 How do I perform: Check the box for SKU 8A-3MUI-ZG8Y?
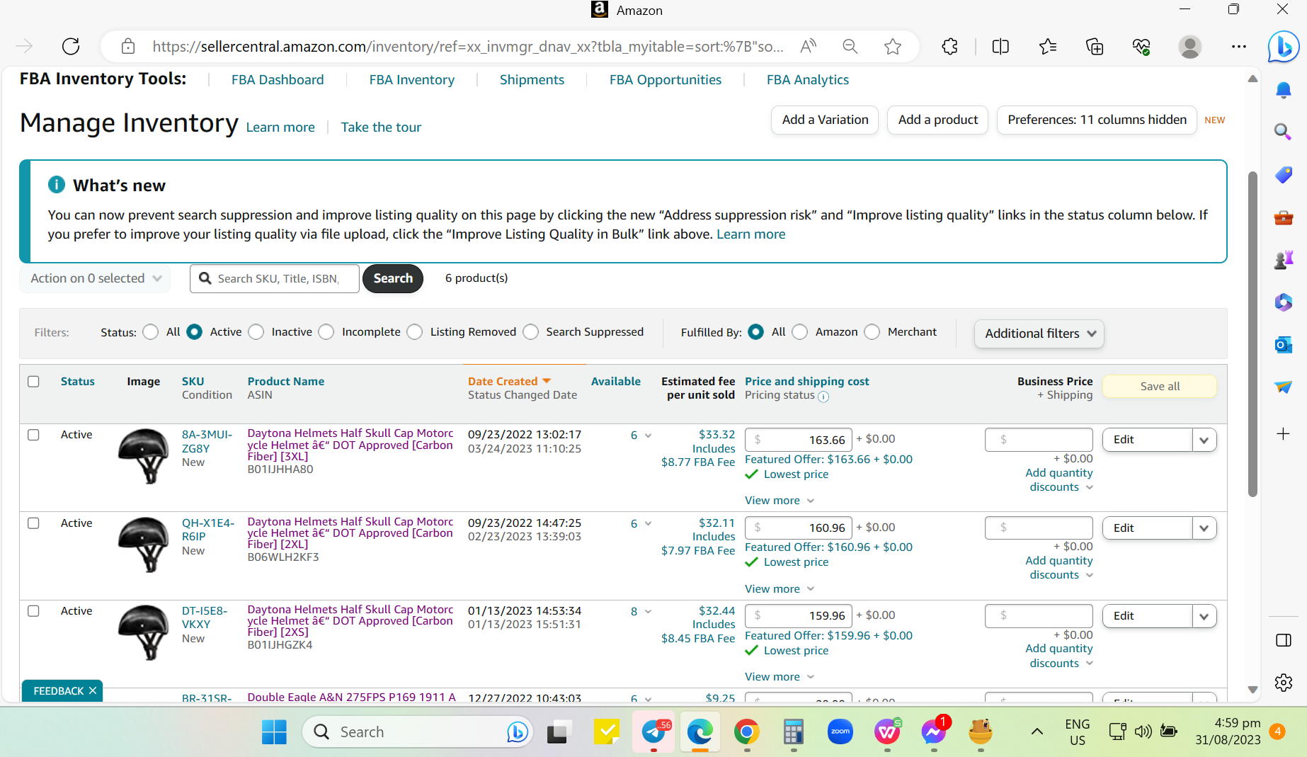click(x=33, y=435)
